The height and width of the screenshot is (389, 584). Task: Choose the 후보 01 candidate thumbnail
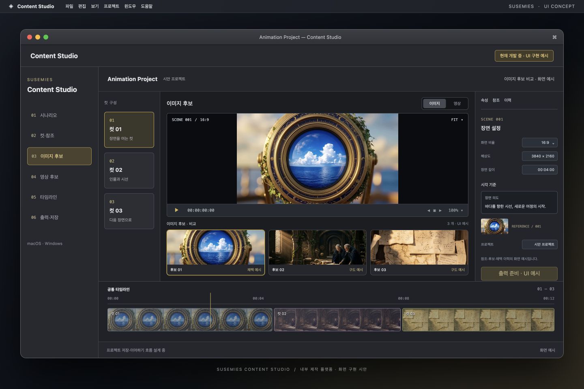click(216, 252)
